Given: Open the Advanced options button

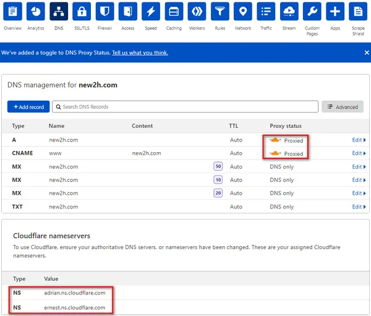Looking at the screenshot, I should [x=343, y=107].
